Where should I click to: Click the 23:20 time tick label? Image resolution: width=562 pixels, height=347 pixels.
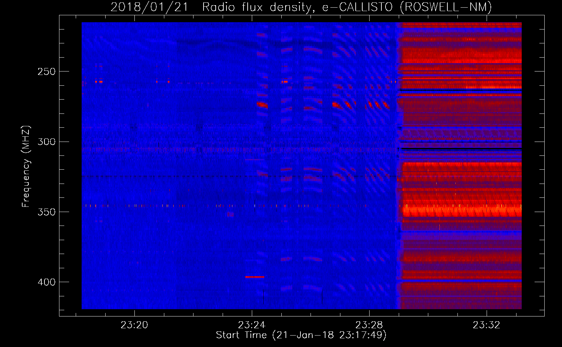[134, 325]
